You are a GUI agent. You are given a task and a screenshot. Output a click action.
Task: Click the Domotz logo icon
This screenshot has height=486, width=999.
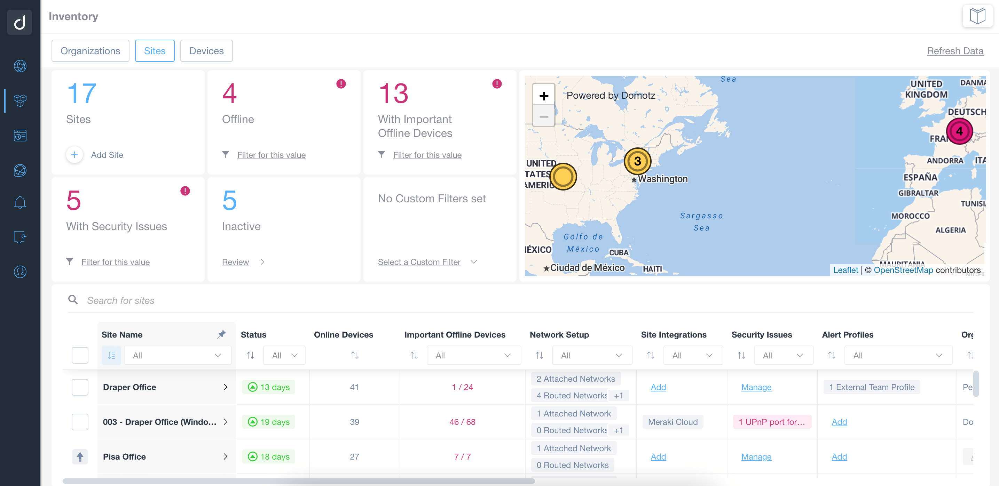20,23
